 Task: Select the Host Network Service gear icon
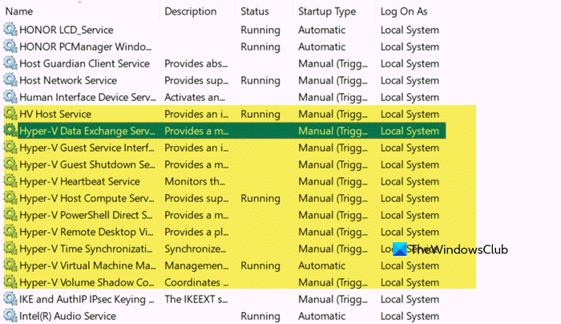coord(10,80)
